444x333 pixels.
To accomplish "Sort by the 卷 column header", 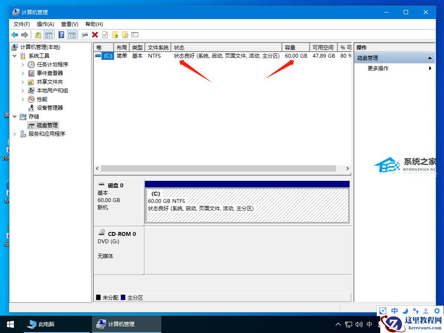I will click(x=104, y=47).
